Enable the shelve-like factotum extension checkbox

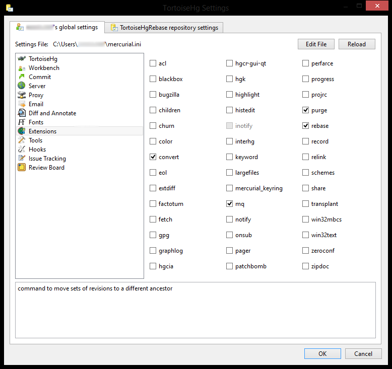point(153,204)
